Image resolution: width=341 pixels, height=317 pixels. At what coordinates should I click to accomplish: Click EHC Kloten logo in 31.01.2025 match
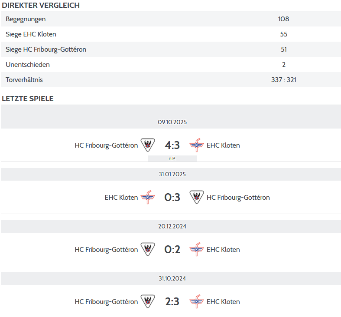148,197
